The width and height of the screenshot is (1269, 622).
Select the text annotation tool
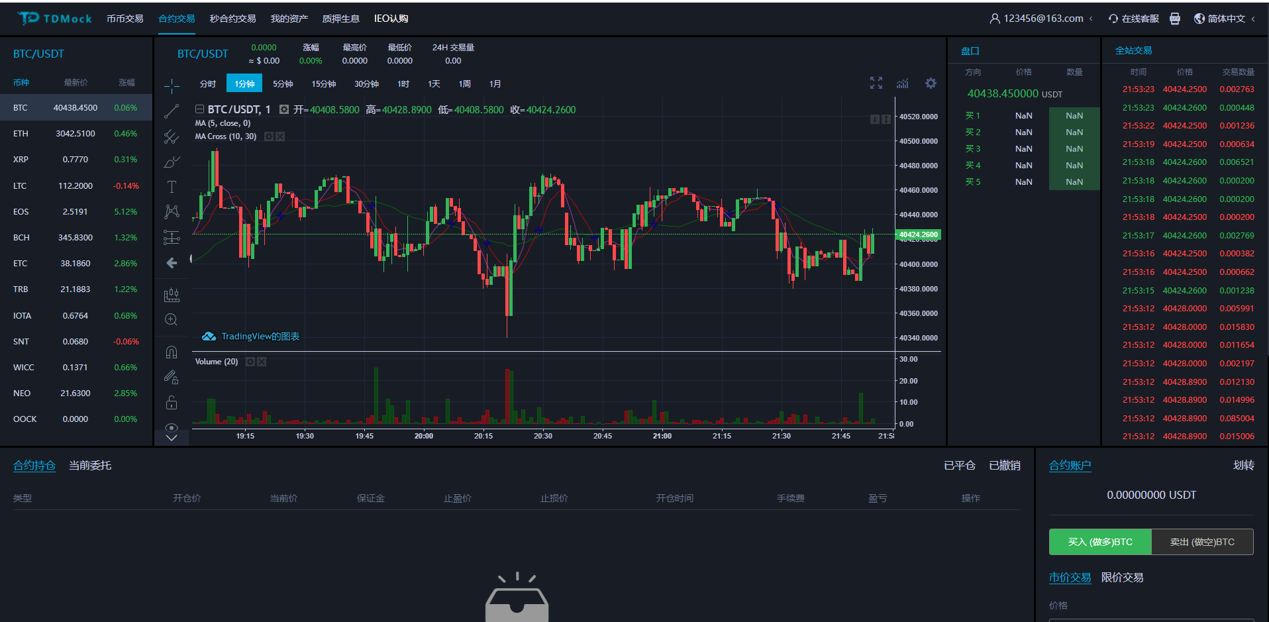pos(172,186)
